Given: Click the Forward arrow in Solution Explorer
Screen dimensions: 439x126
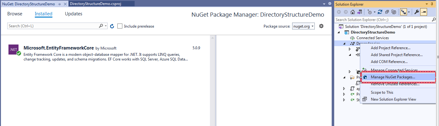Looking at the screenshot, I should (x=345, y=12).
